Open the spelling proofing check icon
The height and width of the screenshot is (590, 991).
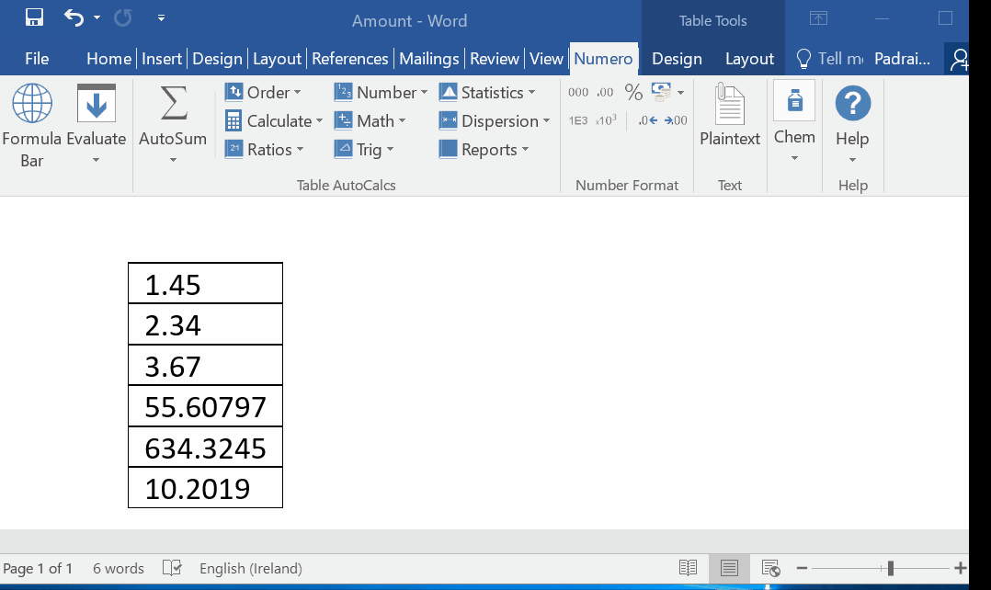(x=172, y=568)
